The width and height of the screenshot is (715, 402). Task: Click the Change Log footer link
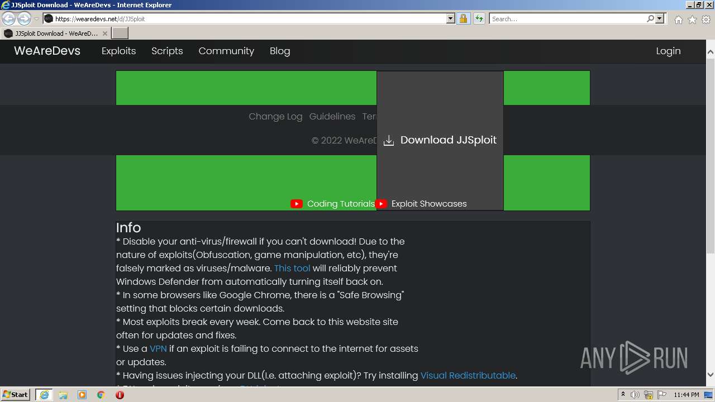point(275,116)
